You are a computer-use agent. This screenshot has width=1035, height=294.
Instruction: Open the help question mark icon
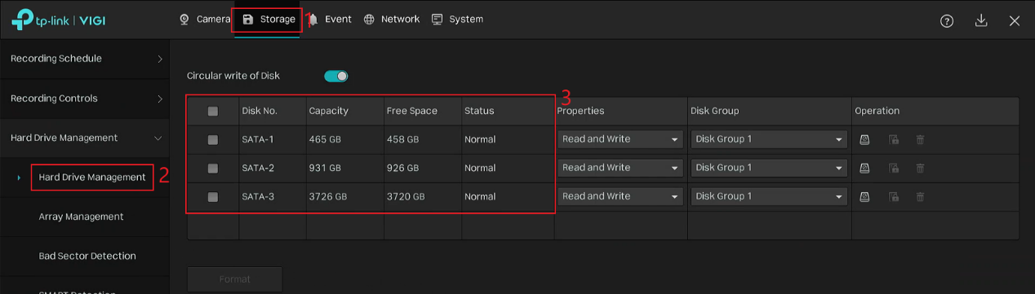coord(947,21)
